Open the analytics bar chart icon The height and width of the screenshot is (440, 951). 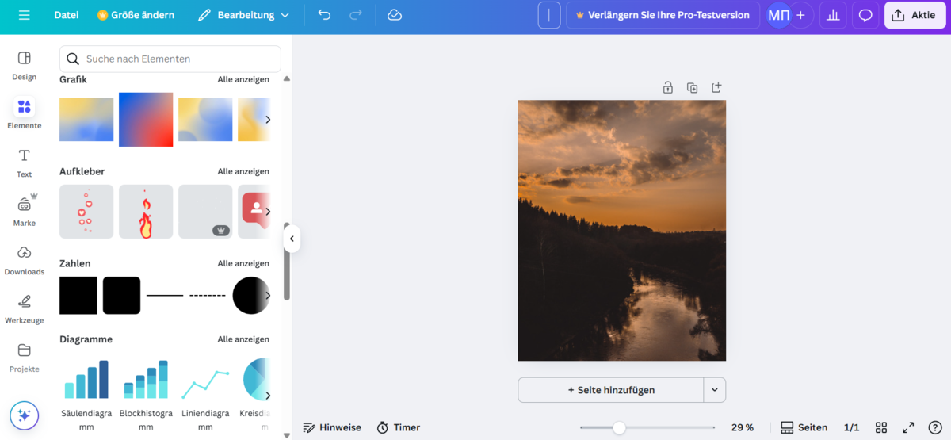[x=833, y=15]
